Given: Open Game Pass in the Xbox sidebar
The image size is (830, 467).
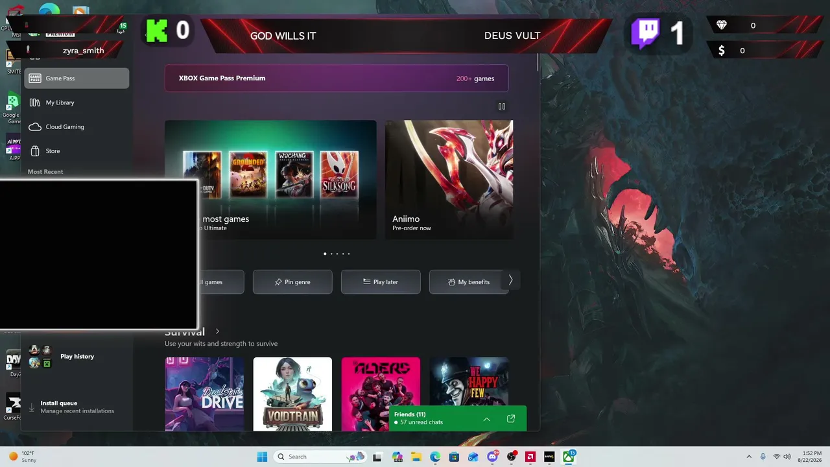Looking at the screenshot, I should coord(77,78).
